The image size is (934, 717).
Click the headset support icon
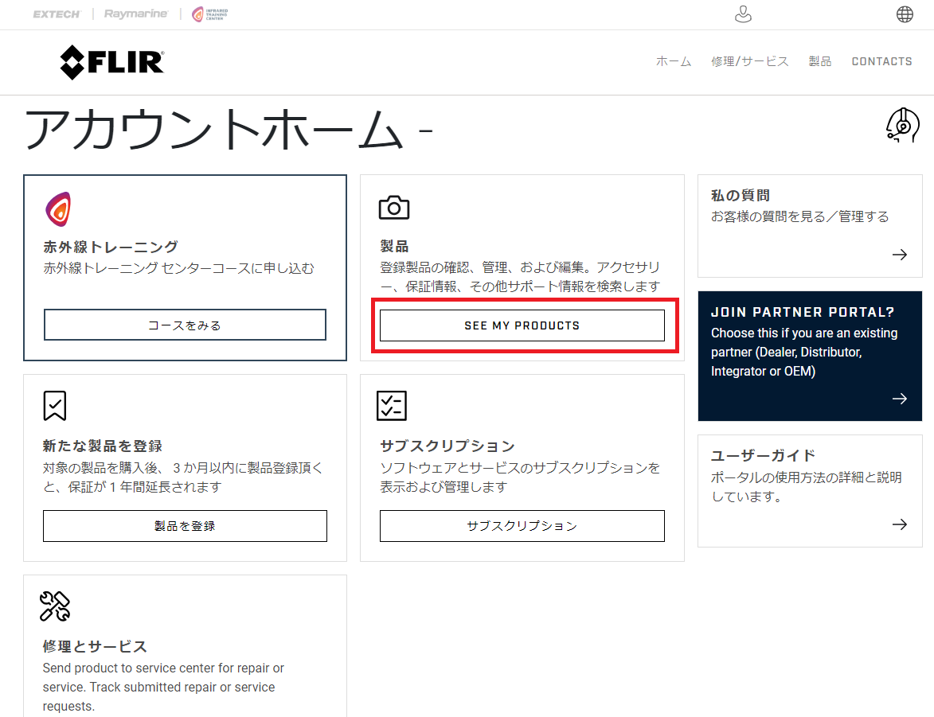901,125
